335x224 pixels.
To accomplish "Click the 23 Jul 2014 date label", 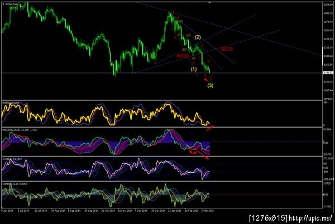I will [41, 211].
